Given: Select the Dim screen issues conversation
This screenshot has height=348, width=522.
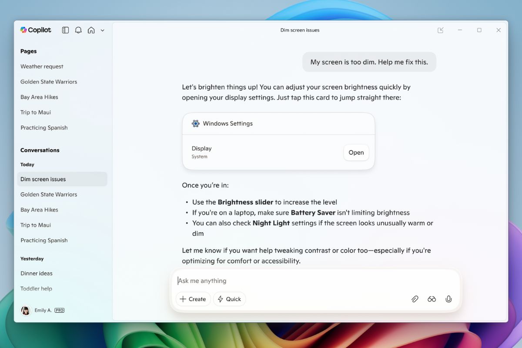Looking at the screenshot, I should click(62, 179).
